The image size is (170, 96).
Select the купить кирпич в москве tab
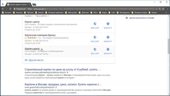tap(18, 5)
